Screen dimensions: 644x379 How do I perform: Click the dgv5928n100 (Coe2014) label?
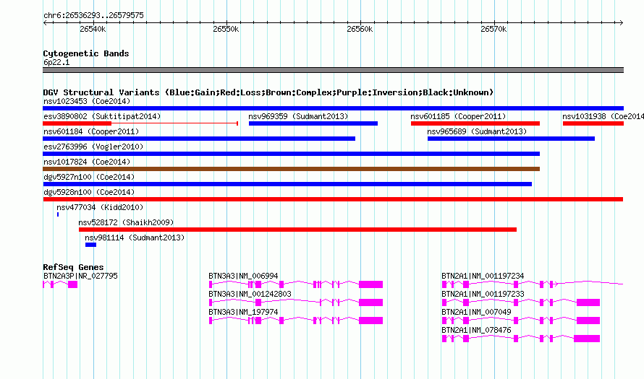[x=89, y=192]
